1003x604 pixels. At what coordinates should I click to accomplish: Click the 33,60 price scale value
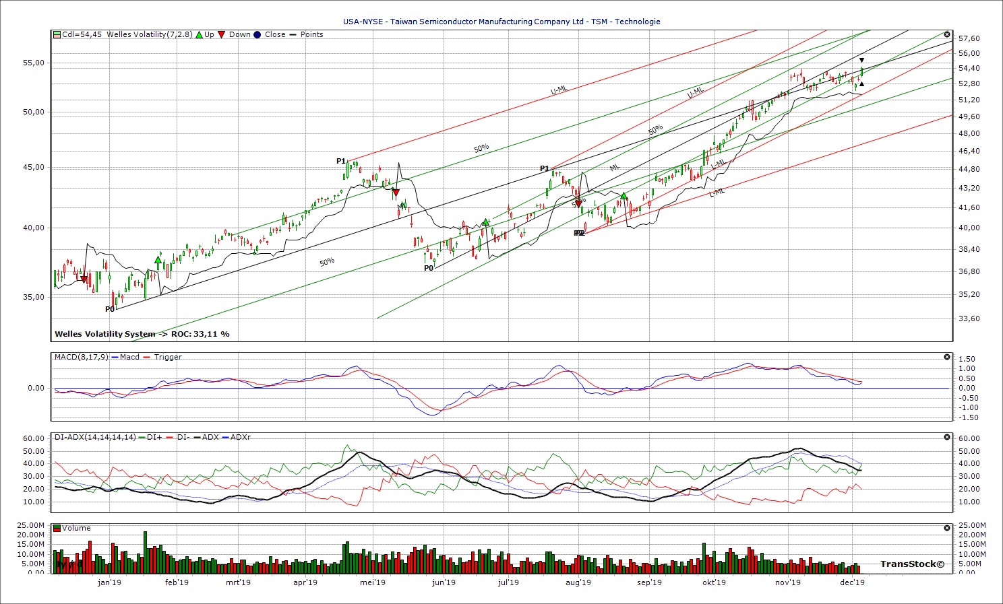(x=969, y=318)
